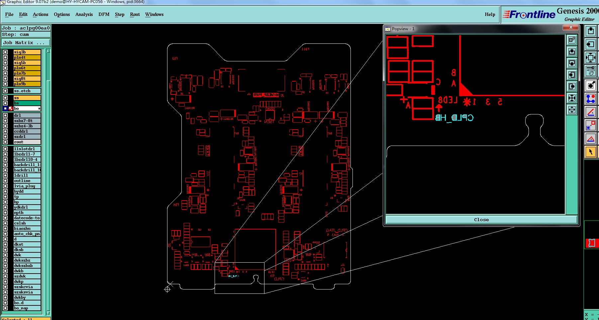Click the Frontline logo
The width and height of the screenshot is (599, 320).
click(529, 15)
